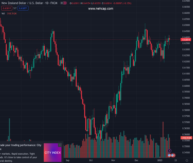Close the City Index ad popup
Screen dimensions: 193x163
pyautogui.click(x=60, y=145)
